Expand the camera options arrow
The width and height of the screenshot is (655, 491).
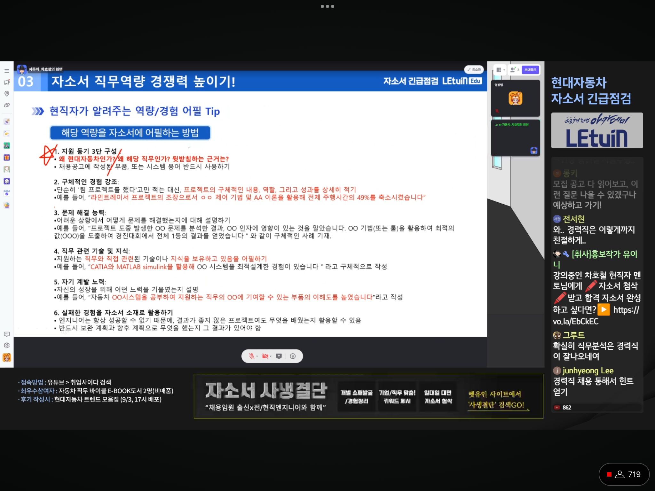pos(271,356)
